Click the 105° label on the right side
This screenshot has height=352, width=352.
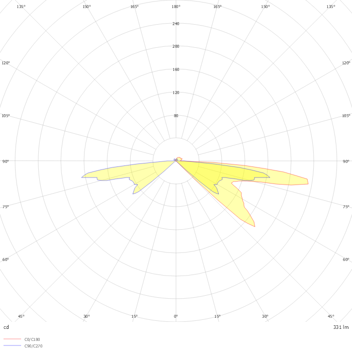pos(346,116)
